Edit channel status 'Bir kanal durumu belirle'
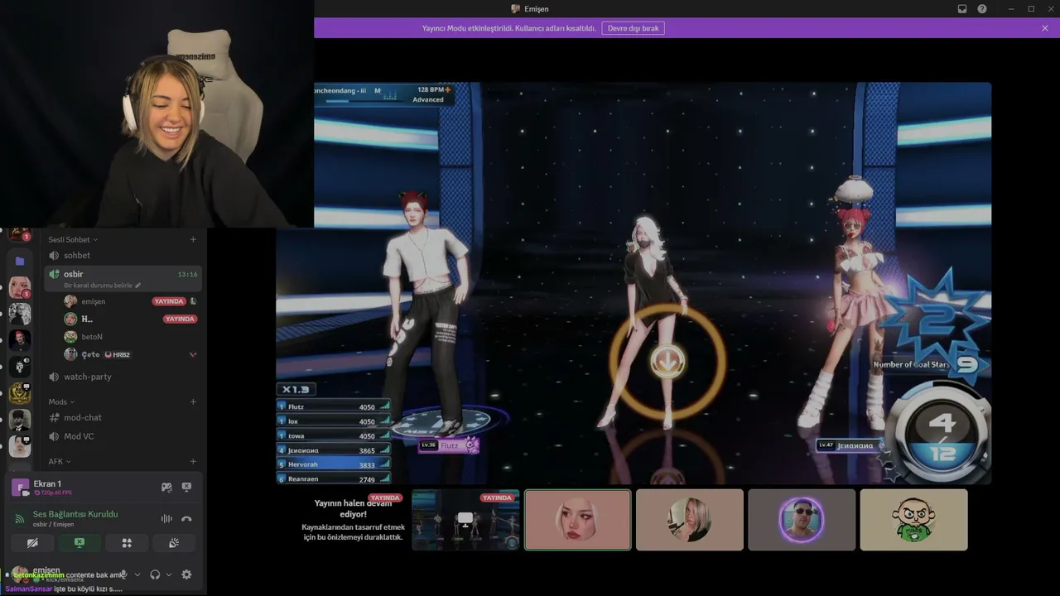The image size is (1060, 596). point(103,286)
